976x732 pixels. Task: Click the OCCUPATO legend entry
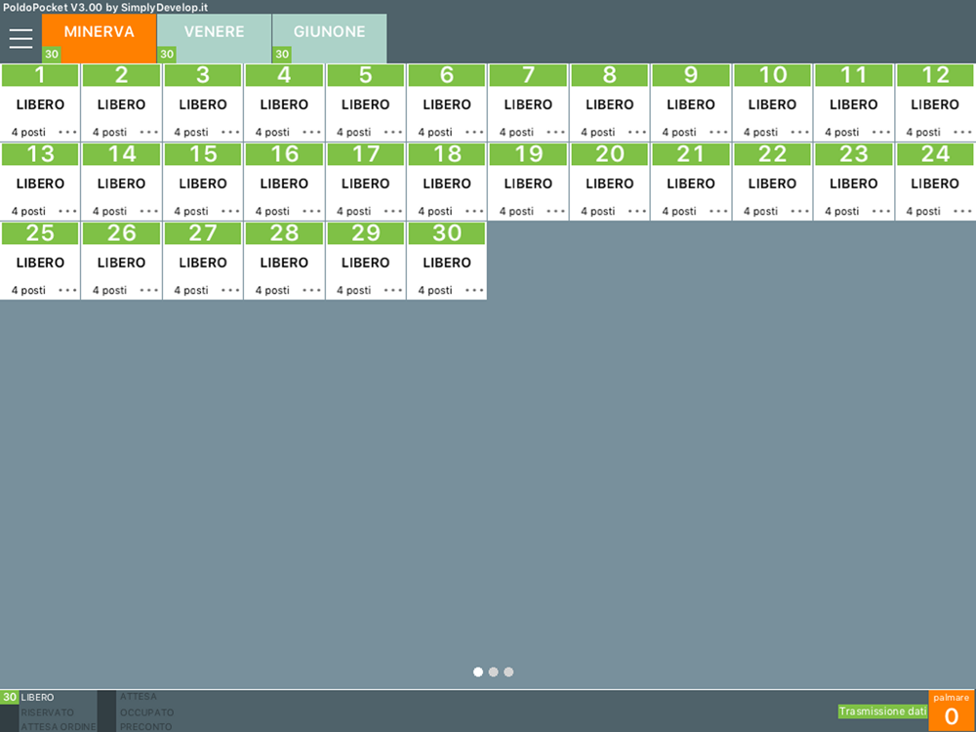[x=147, y=712]
